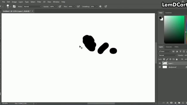The width and height of the screenshot is (187, 105).
Task: Create new group folder icon
Action: pyautogui.click(x=179, y=103)
